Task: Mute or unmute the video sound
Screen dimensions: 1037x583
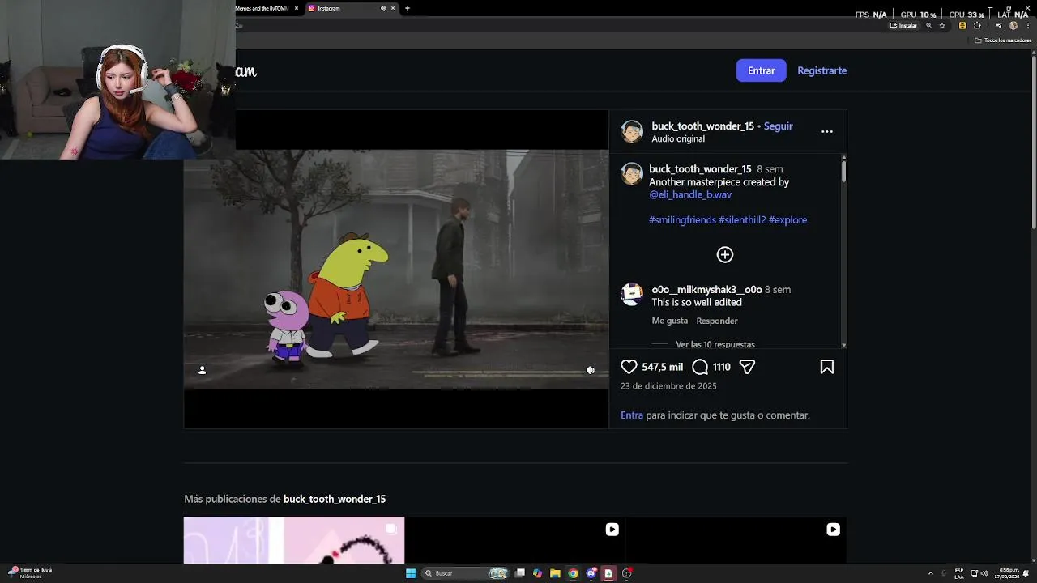Action: (591, 370)
